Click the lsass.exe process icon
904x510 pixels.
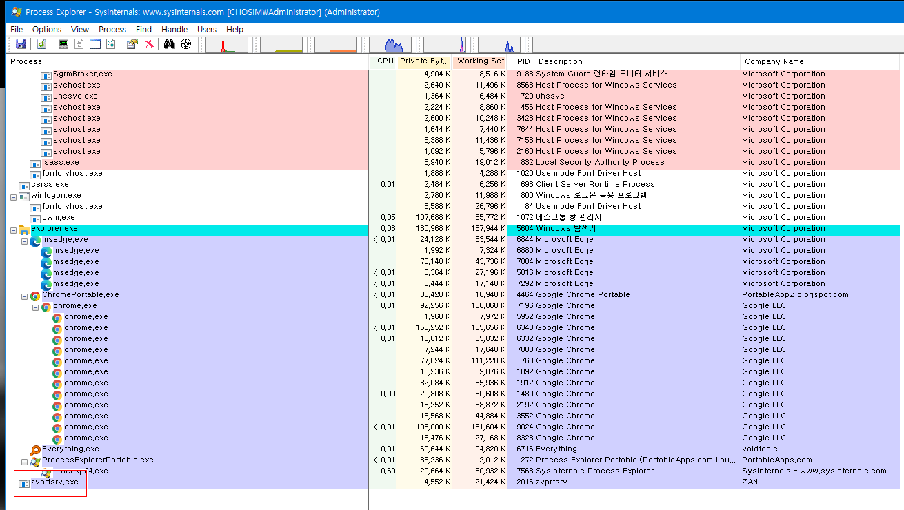coord(35,163)
